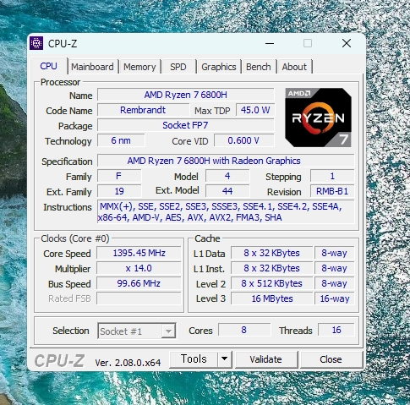Click the L1 Data size 8 x 32 KBytes
Image resolution: width=410 pixels, height=405 pixels.
click(271, 253)
